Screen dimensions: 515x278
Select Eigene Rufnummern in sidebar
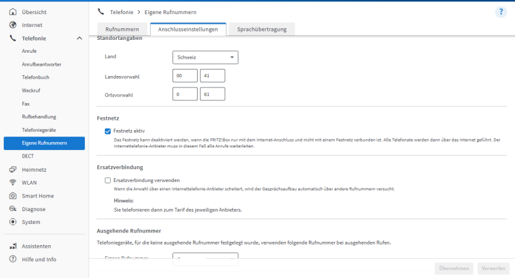point(44,143)
